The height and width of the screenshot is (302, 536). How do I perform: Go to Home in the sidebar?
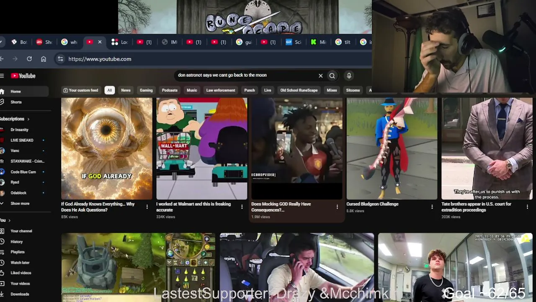[x=24, y=91]
